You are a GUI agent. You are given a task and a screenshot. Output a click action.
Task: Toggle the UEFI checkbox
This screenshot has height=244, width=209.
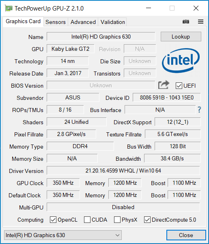(179, 86)
